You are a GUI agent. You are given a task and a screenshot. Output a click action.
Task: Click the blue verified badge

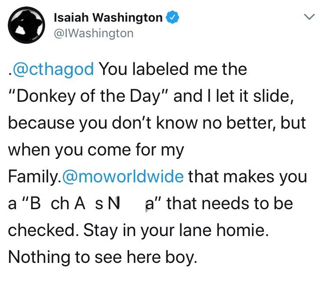[172, 18]
